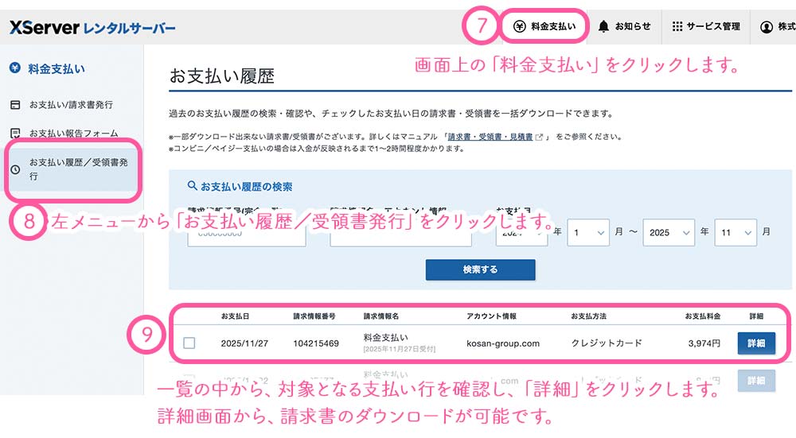
Task: Click the bell icon beside お知らせ
Action: [604, 26]
